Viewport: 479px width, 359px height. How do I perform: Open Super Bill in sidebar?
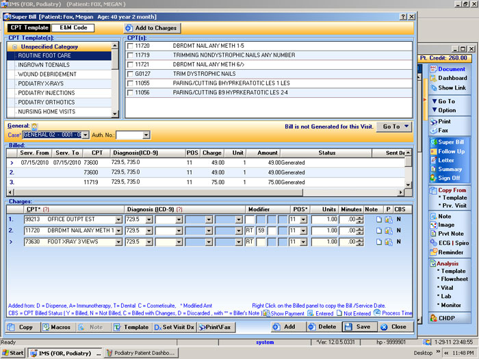(x=448, y=142)
